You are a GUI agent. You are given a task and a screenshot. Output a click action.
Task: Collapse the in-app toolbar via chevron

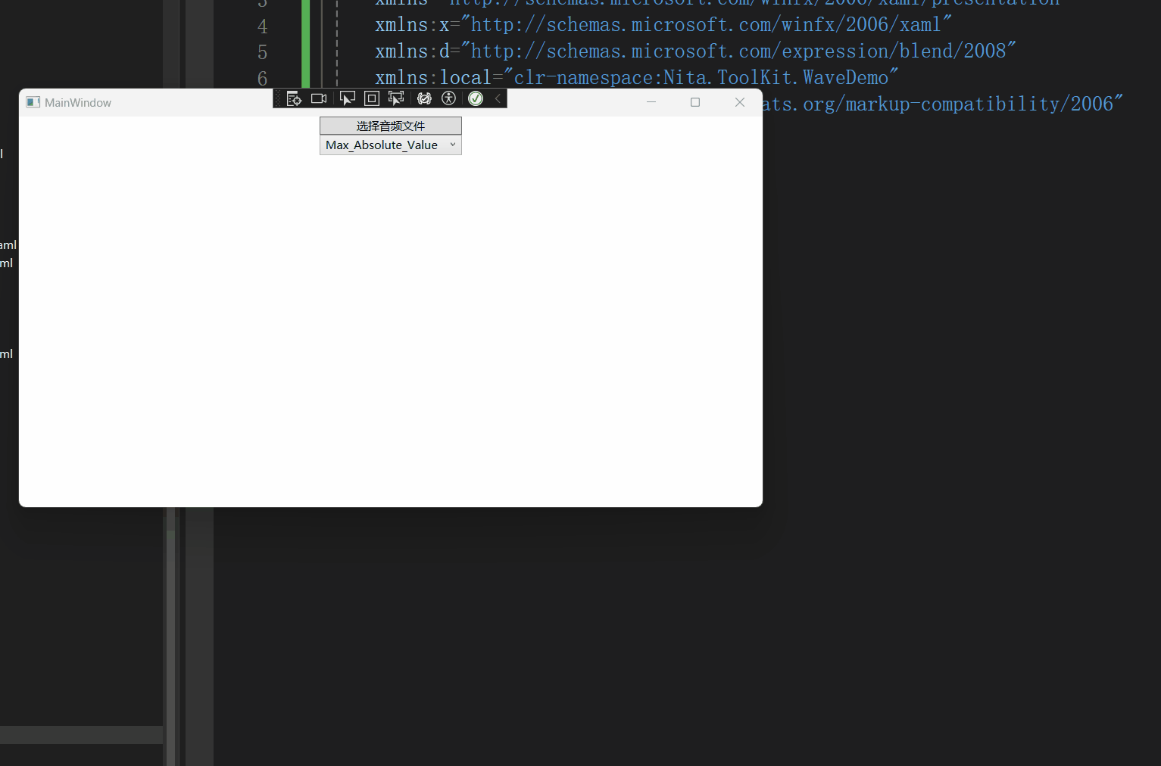click(497, 98)
